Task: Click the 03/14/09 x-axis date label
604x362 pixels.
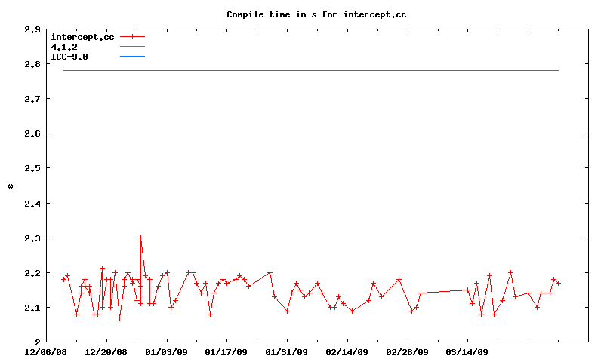Action: click(467, 351)
